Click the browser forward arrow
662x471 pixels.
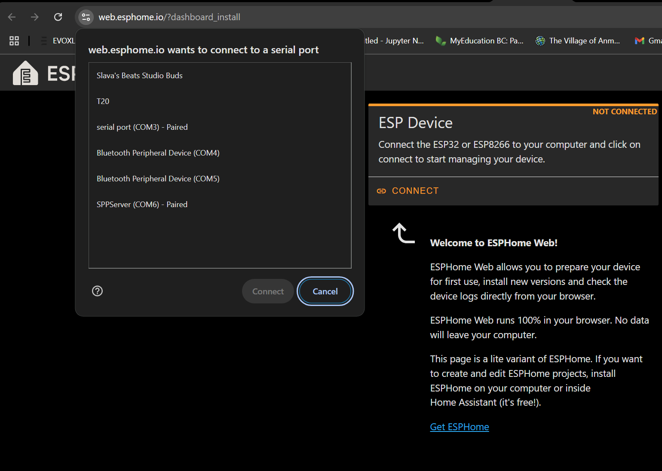pyautogui.click(x=35, y=17)
